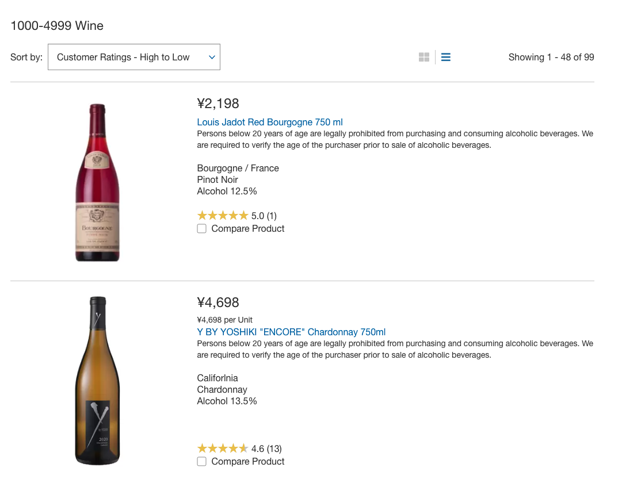622x479 pixels.
Task: Click the (1) review count for Louis Jadot
Action: pyautogui.click(x=272, y=216)
